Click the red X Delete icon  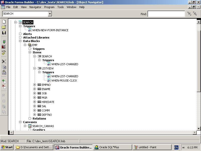(4, 87)
